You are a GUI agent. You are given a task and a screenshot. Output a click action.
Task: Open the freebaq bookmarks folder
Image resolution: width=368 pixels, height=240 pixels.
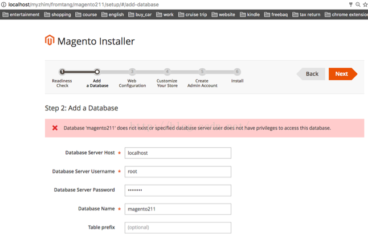coord(276,15)
